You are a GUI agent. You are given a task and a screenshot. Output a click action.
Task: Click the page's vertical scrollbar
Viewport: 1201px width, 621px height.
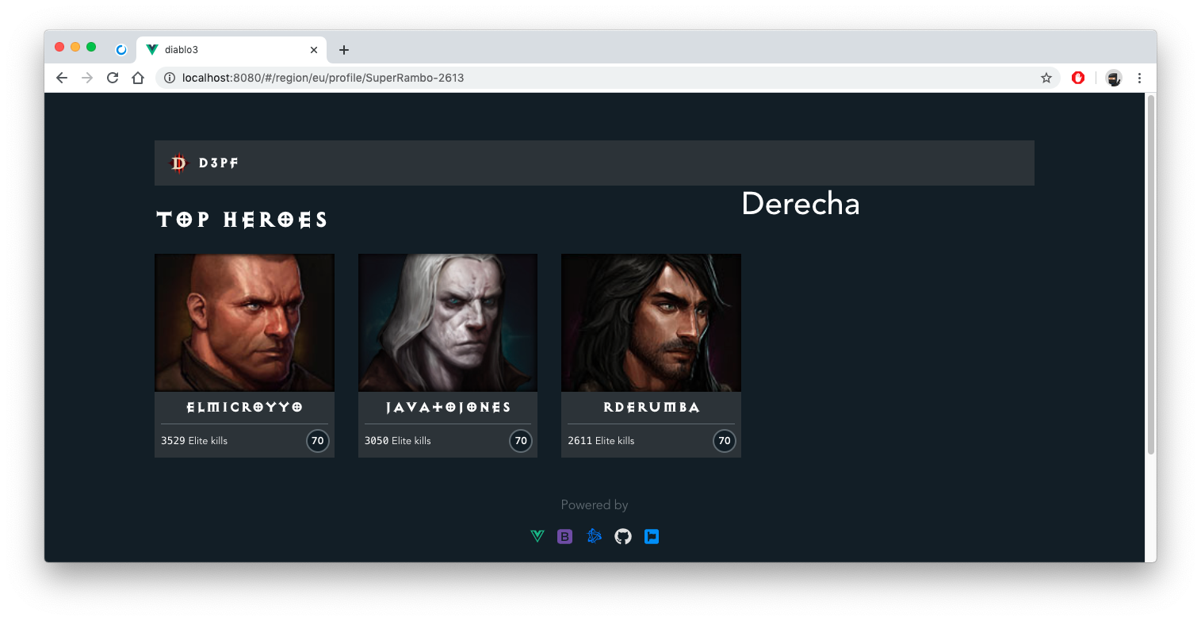[x=1150, y=274]
